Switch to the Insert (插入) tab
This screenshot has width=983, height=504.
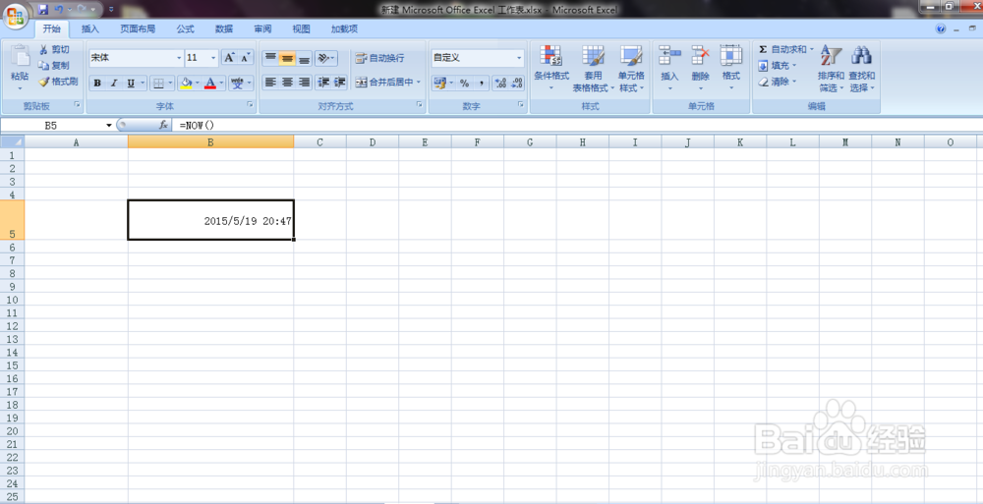click(x=90, y=28)
